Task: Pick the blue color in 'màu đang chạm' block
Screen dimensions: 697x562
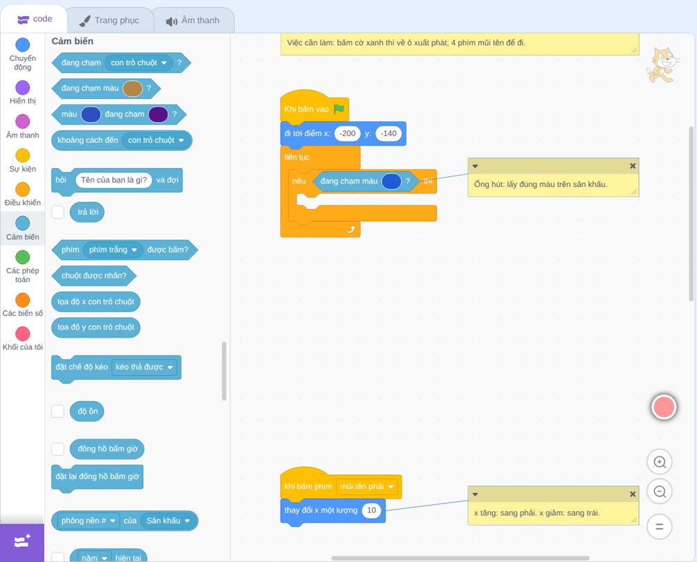Action: pyautogui.click(x=91, y=114)
